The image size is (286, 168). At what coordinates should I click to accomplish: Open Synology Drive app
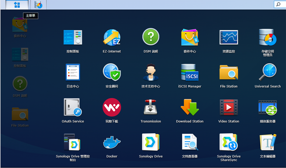(x=151, y=142)
